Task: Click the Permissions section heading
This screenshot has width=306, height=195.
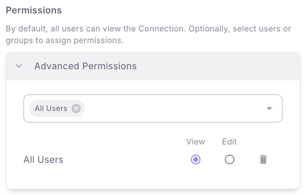Action: click(x=34, y=10)
